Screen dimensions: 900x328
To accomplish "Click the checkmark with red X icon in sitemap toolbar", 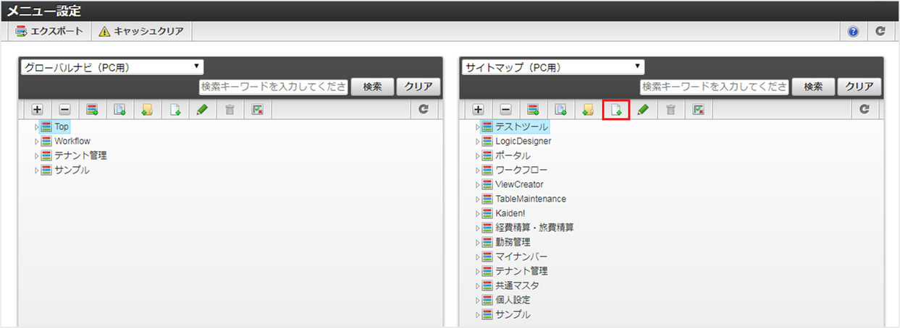I will pyautogui.click(x=698, y=110).
